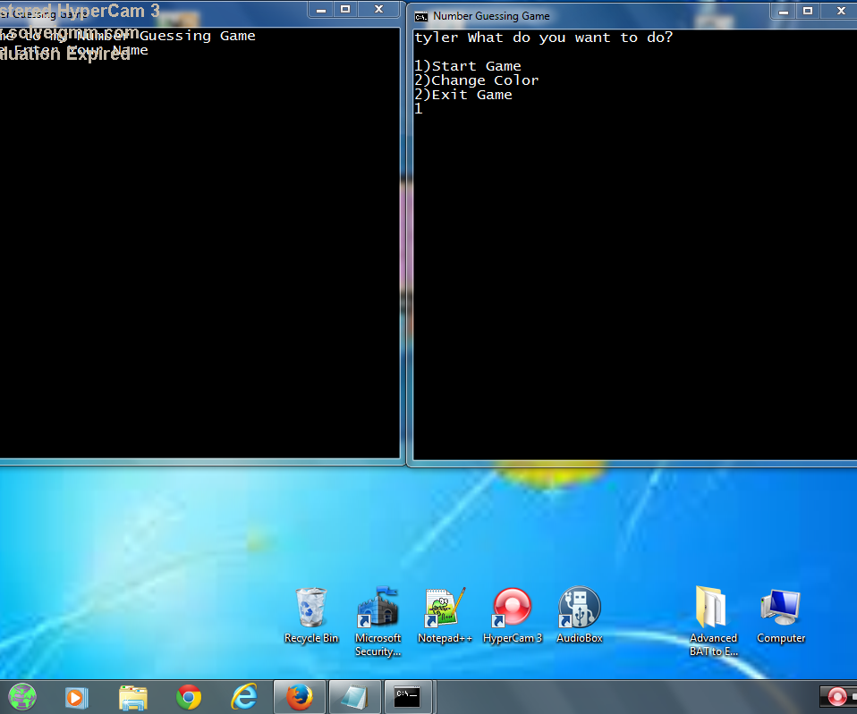Open Computer from the desktop
The width and height of the screenshot is (857, 714).
tap(780, 608)
